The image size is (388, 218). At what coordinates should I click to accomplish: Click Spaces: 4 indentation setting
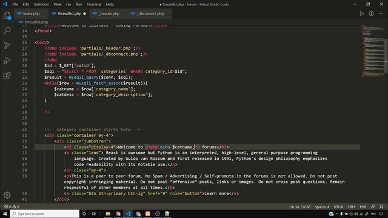tap(322, 207)
